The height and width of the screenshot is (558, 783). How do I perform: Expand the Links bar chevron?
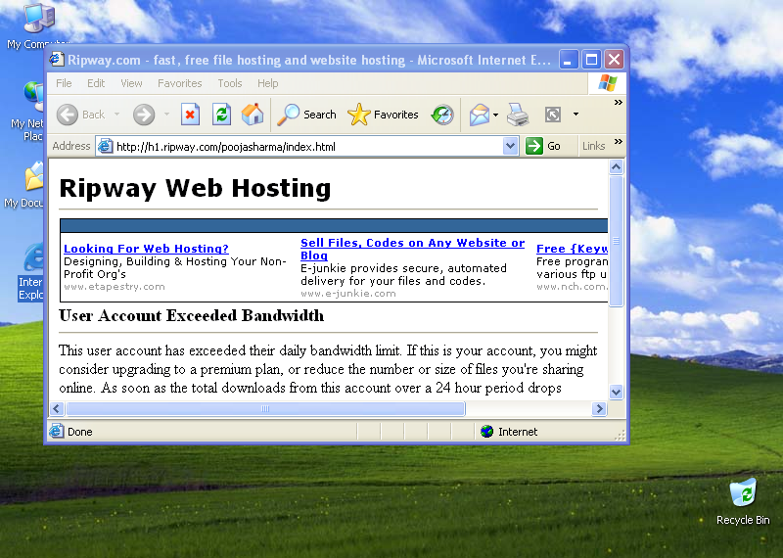pos(619,141)
